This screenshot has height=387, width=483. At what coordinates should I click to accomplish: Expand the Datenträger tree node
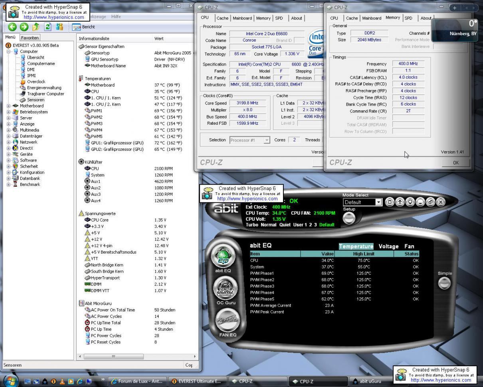[9, 136]
